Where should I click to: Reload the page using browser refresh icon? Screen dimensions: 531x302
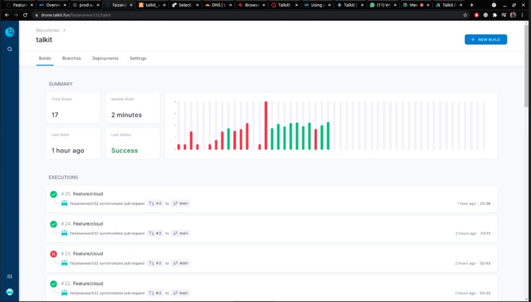click(25, 15)
